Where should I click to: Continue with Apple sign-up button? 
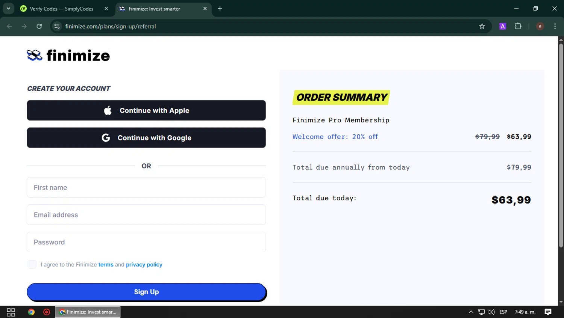click(x=146, y=110)
